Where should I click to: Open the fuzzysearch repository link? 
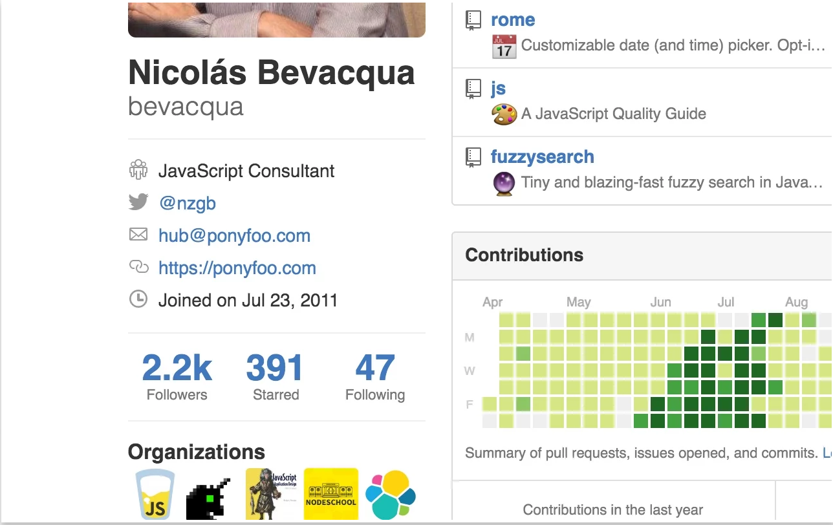[542, 156]
